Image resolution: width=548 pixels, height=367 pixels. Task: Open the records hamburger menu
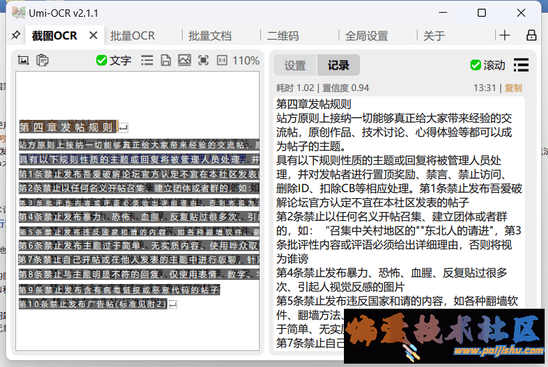point(521,65)
